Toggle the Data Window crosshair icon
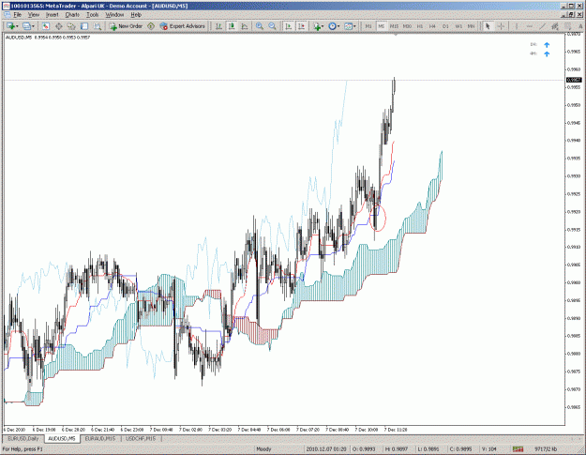586x455 pixels. (x=59, y=26)
